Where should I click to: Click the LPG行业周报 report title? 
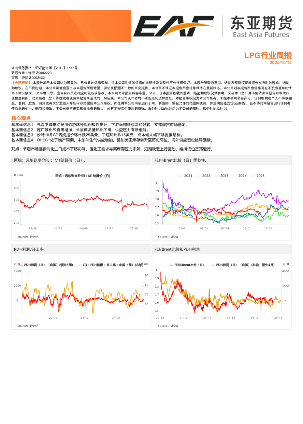(x=268, y=55)
